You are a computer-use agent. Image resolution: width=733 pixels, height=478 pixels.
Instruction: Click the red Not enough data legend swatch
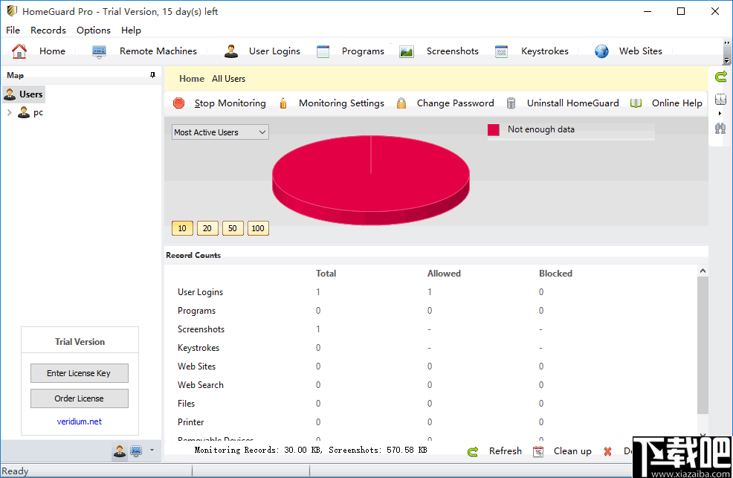pos(493,130)
